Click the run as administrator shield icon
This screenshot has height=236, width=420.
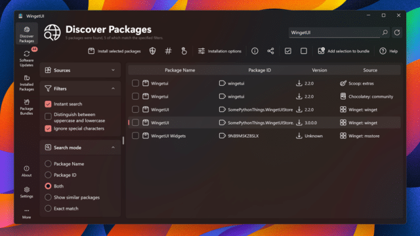pos(152,51)
